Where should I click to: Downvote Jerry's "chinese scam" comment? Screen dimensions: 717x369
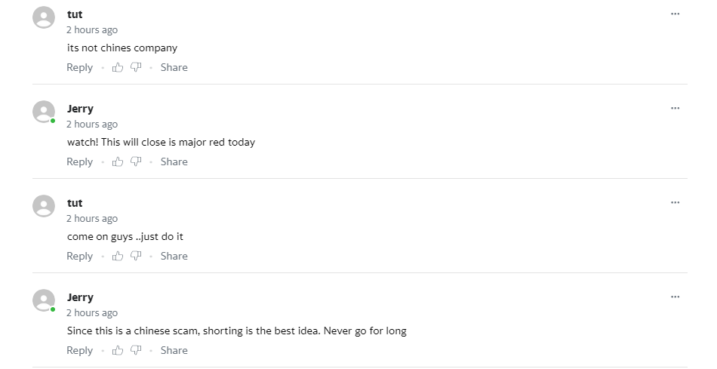tap(136, 350)
